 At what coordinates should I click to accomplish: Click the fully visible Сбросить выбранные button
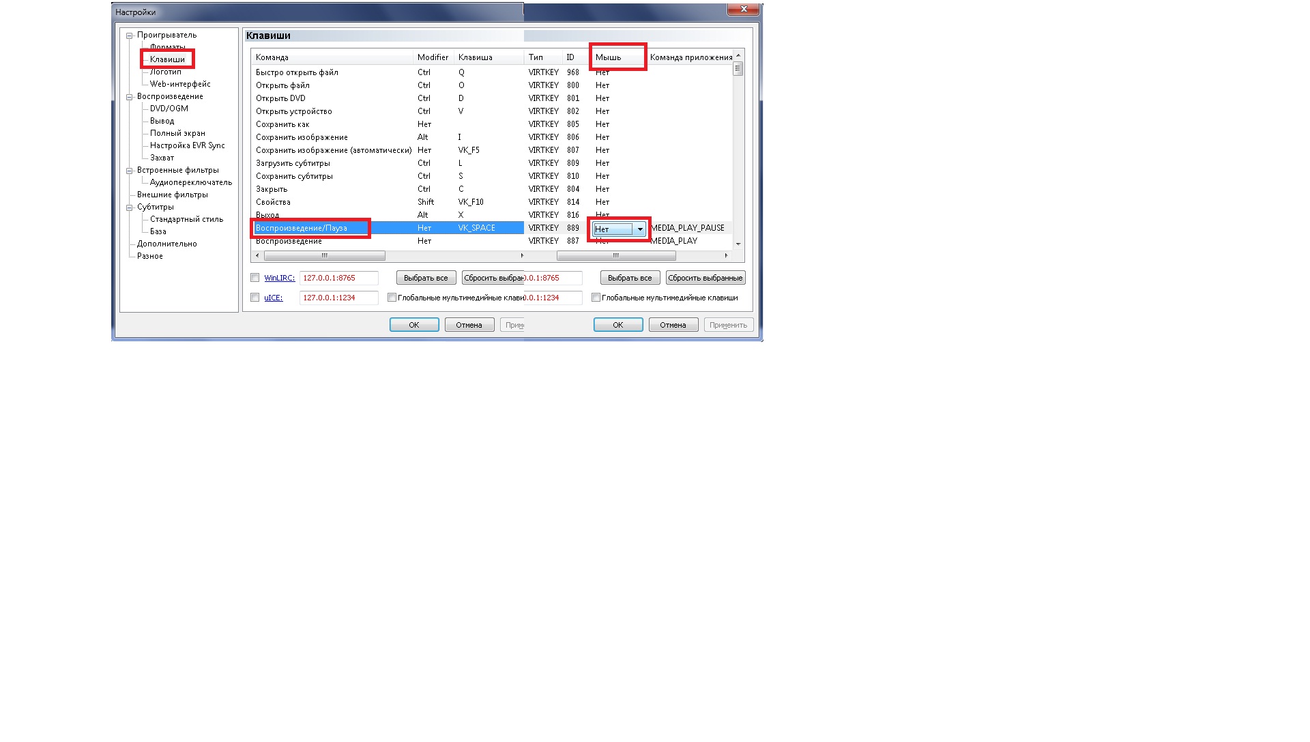tap(705, 278)
